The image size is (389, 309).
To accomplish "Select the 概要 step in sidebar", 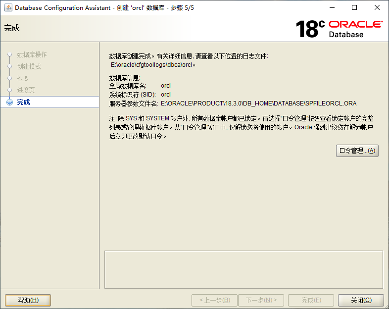I will tap(23, 78).
